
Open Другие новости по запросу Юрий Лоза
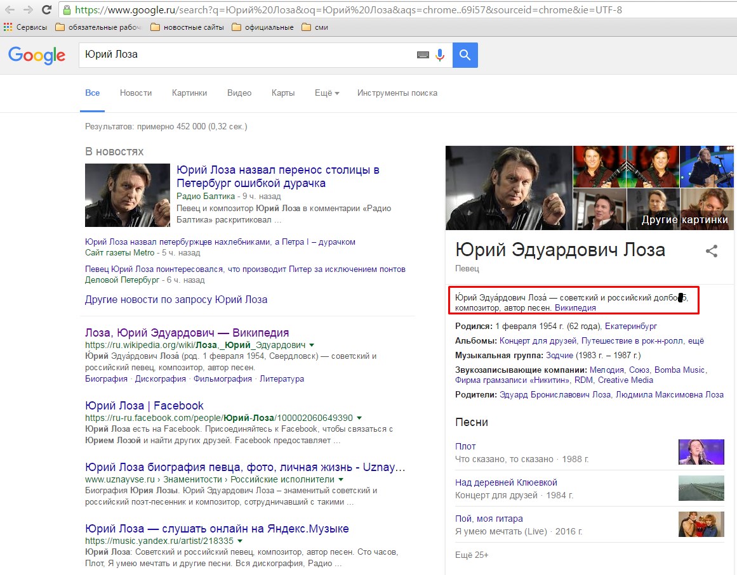coord(176,299)
